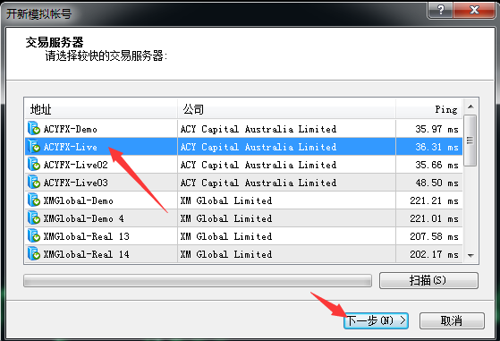Start scanning with the 扫描(S) button

[x=428, y=280]
